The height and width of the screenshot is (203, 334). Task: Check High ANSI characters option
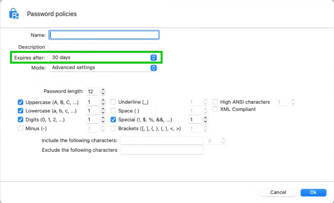point(215,102)
